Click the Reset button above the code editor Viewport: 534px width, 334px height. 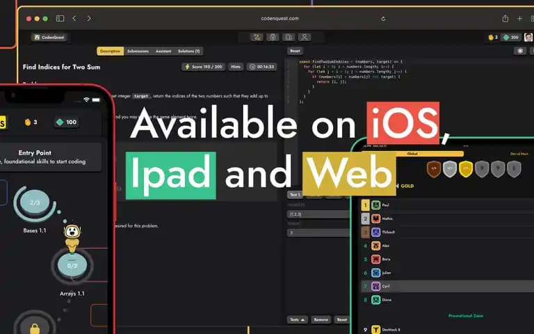click(295, 51)
